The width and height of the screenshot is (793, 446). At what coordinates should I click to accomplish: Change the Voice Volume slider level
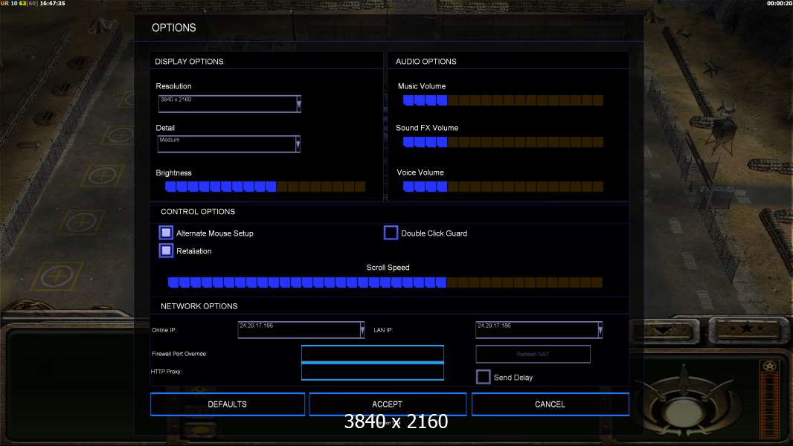pyautogui.click(x=503, y=187)
